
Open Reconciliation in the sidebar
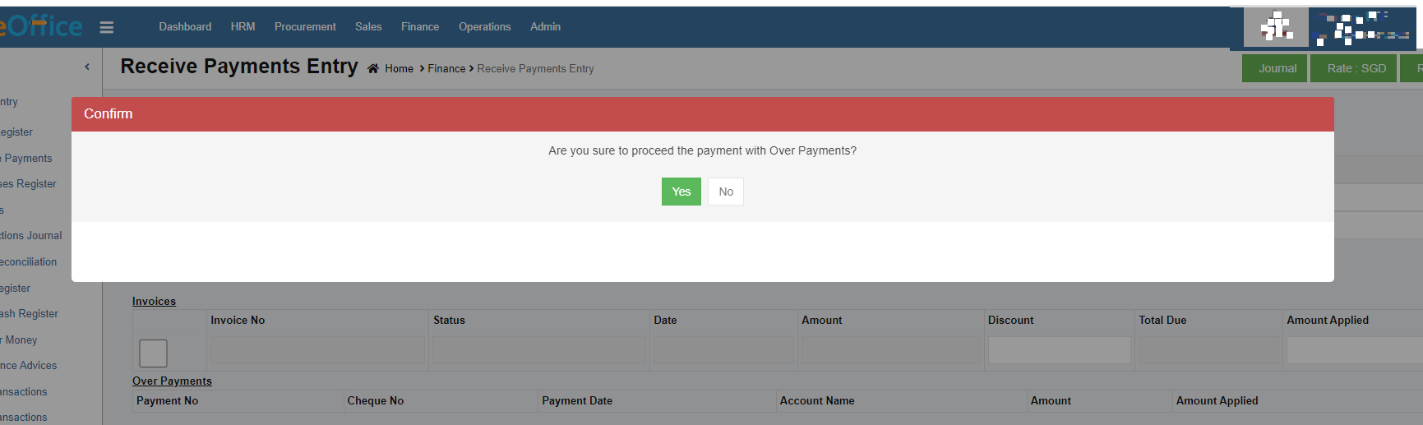pos(29,262)
